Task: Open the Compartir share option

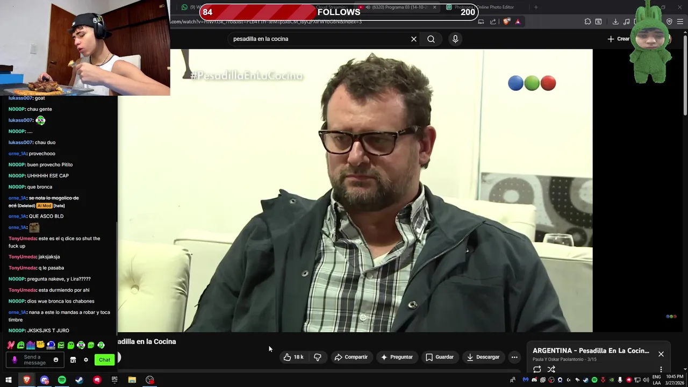Action: pos(351,357)
